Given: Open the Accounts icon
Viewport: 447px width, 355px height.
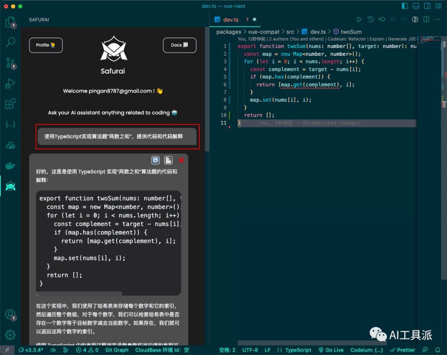Looking at the screenshot, I should tap(10, 315).
